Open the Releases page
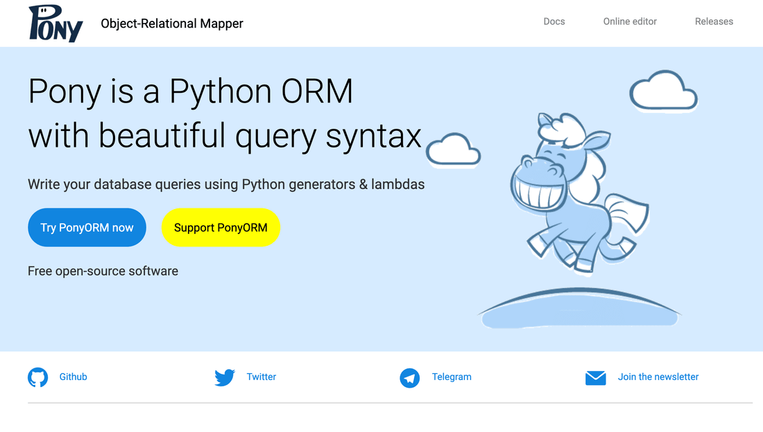 [x=714, y=21]
